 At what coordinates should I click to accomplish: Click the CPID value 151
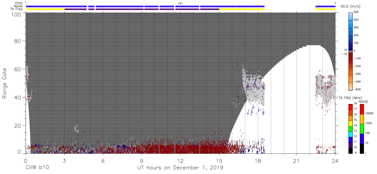(x=180, y=3)
